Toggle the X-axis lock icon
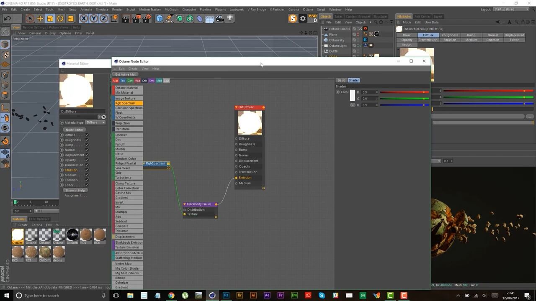Viewport: 536px width, 301px height. 84,18
